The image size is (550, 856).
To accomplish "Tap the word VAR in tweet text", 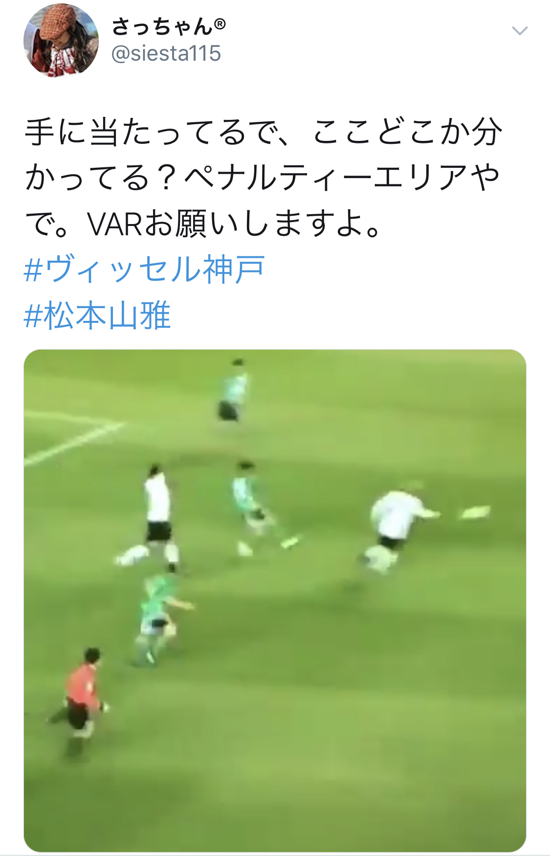I will (114, 224).
